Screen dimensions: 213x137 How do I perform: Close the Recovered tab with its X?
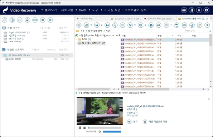pyautogui.click(x=207, y=19)
